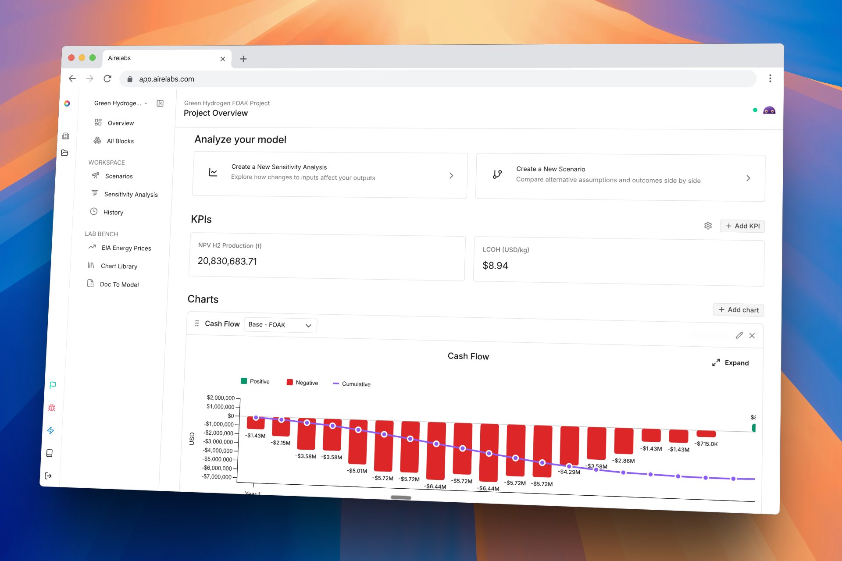Click the Add chart button
The height and width of the screenshot is (561, 842).
pos(739,310)
